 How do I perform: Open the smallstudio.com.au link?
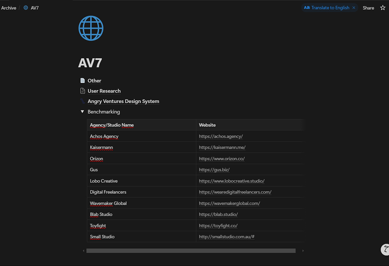pyautogui.click(x=227, y=237)
